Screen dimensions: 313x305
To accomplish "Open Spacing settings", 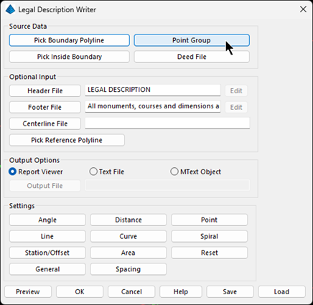I will tap(129, 269).
